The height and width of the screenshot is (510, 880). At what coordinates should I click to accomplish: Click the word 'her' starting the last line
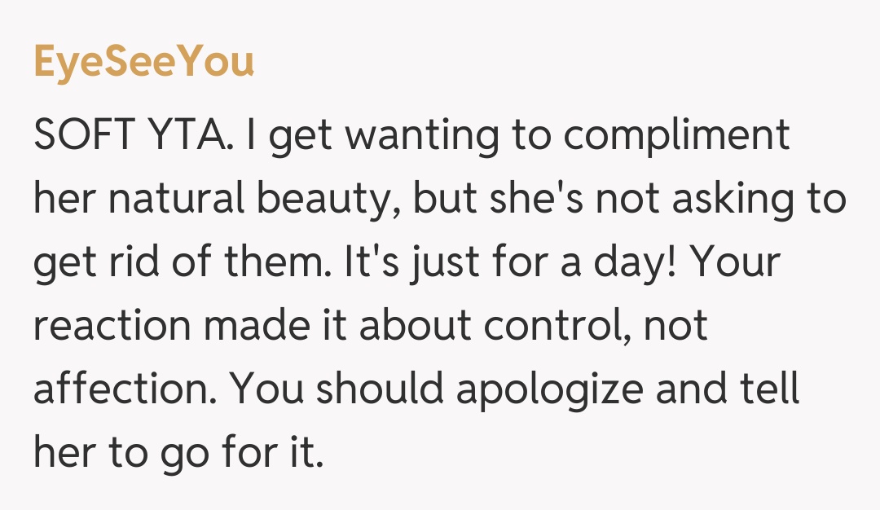coord(64,453)
